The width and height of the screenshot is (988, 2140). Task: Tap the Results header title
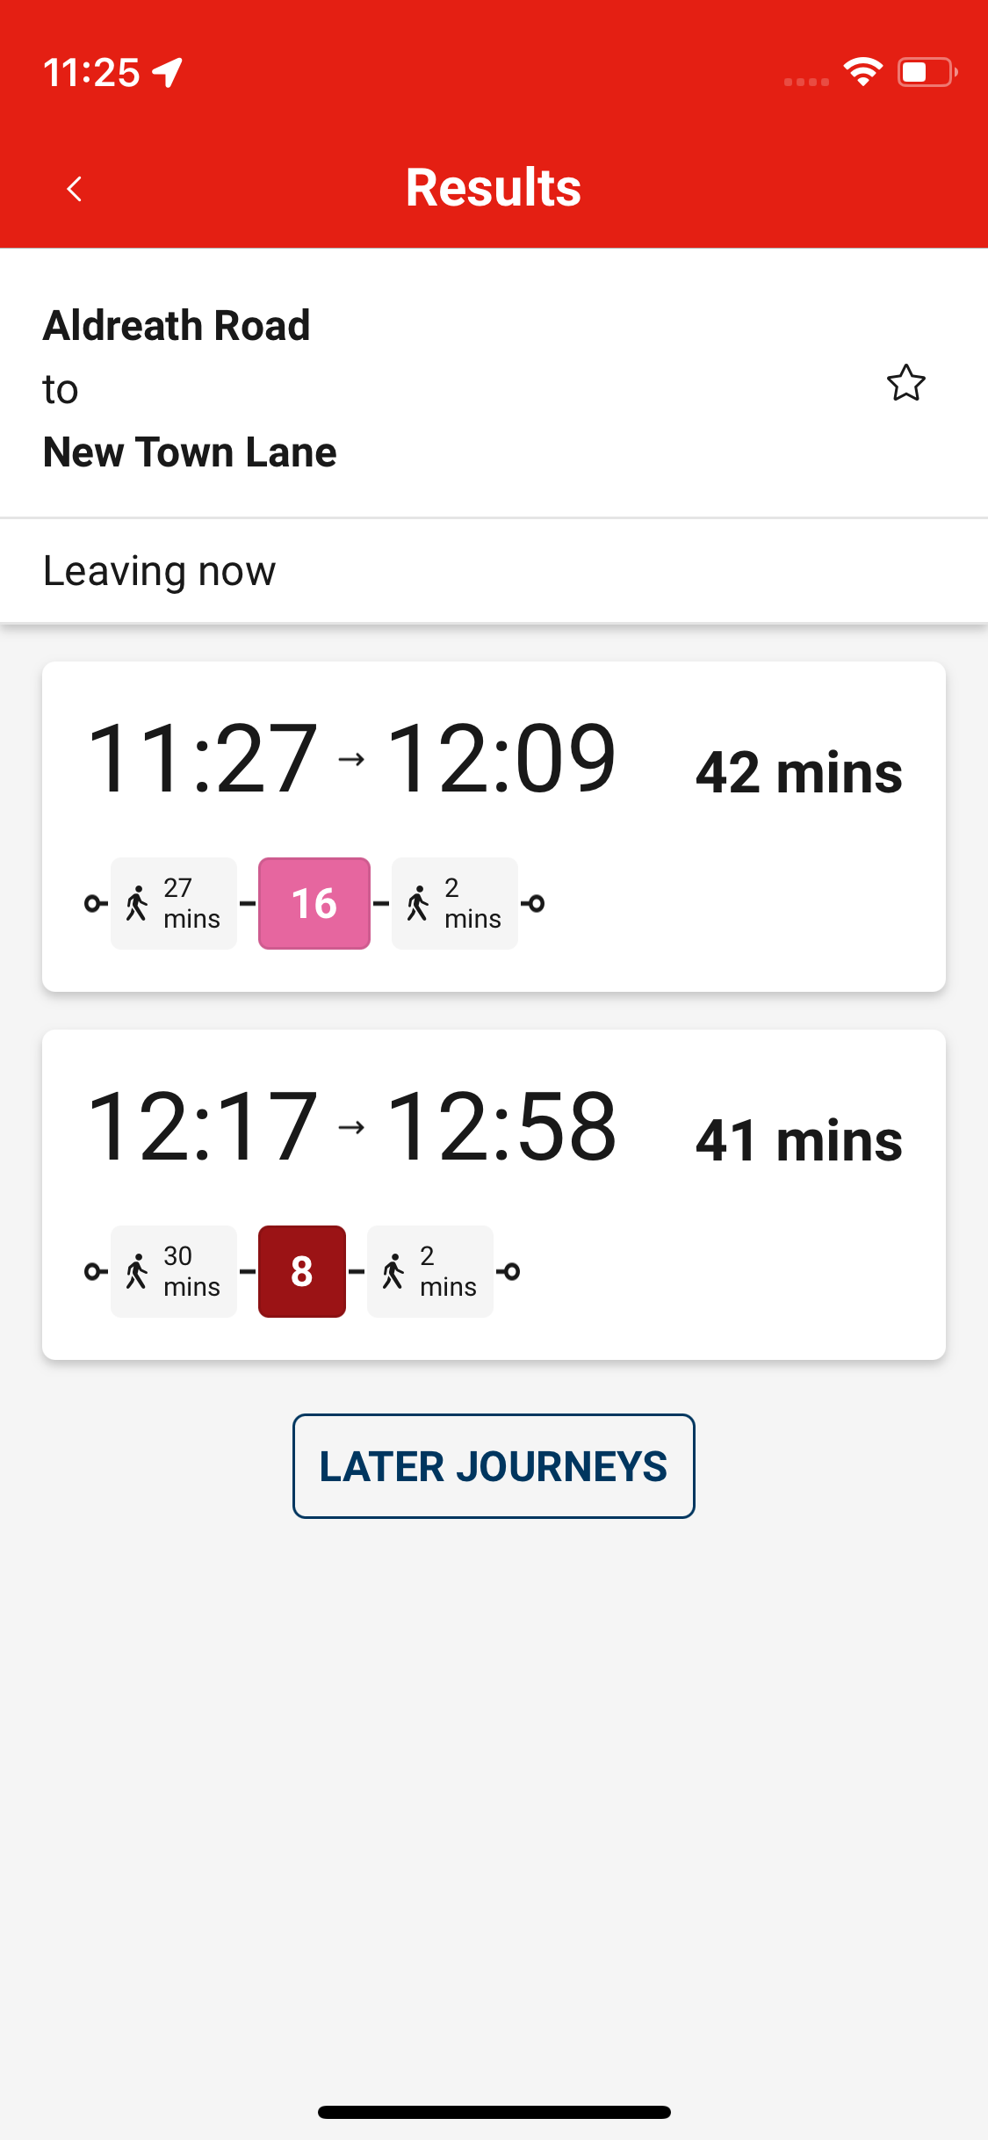pos(494,187)
